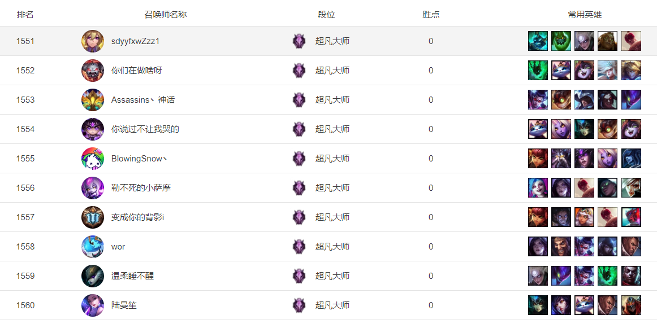Click the 召唤师名称 column header
Viewport: 657px width, 328px height.
tap(166, 15)
